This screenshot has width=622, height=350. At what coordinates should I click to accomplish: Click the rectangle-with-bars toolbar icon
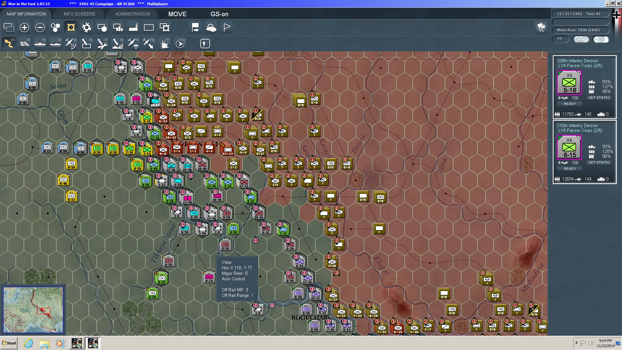[118, 28]
